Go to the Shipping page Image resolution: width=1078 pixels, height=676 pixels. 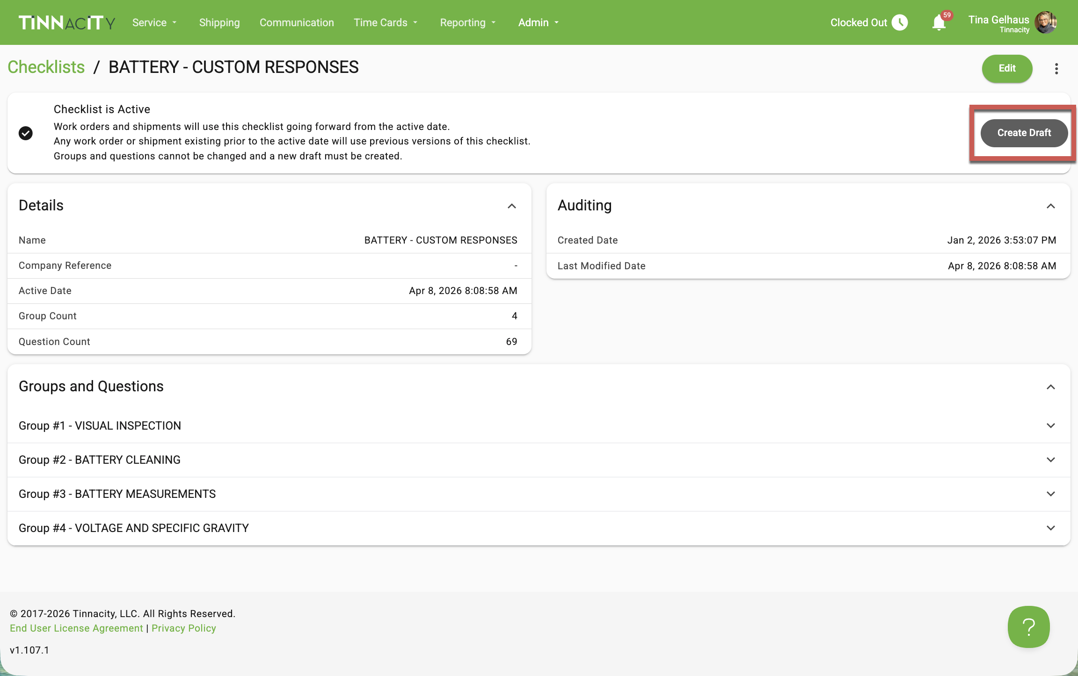click(219, 22)
